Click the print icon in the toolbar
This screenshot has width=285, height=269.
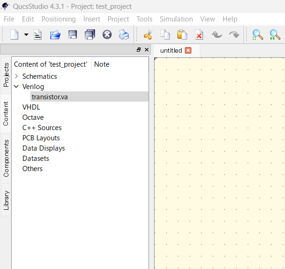(124, 34)
